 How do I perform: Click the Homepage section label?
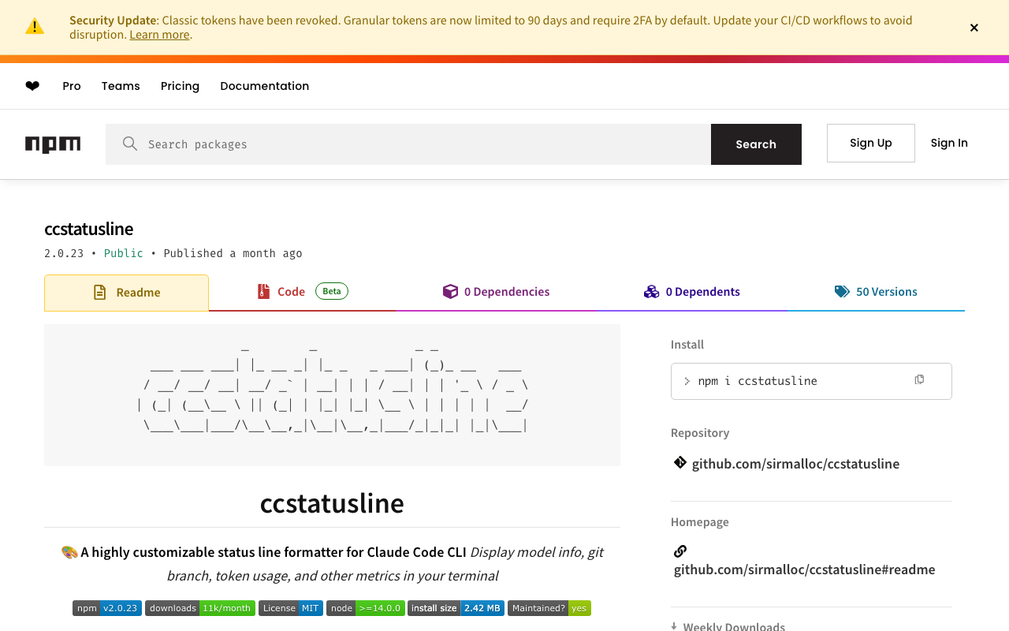(700, 522)
